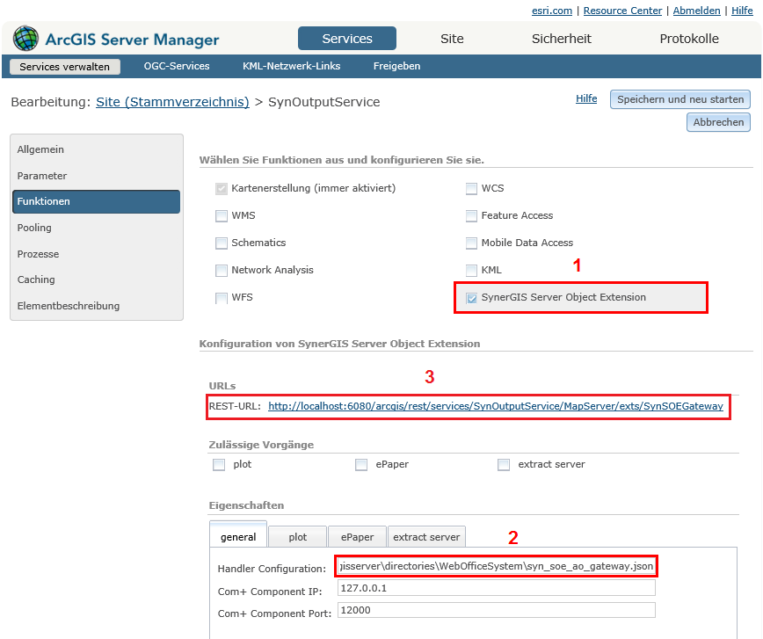
Task: Click the ArcGIS Server Manager globe logo
Action: (x=25, y=39)
